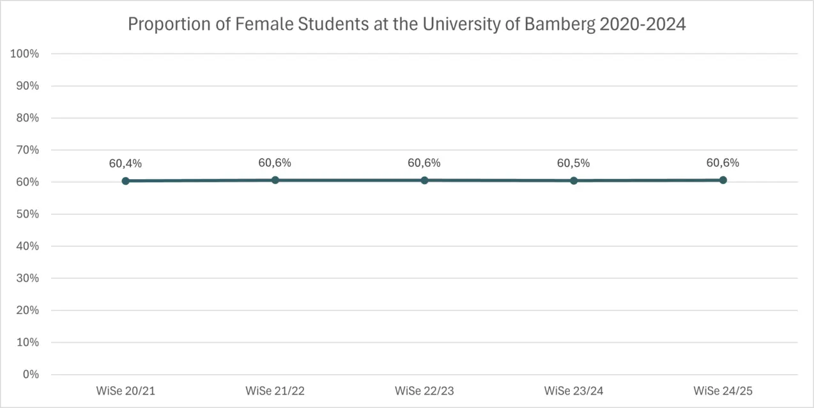This screenshot has width=814, height=408.
Task: Click the WiSe 22/23 data point marker
Action: (x=424, y=180)
